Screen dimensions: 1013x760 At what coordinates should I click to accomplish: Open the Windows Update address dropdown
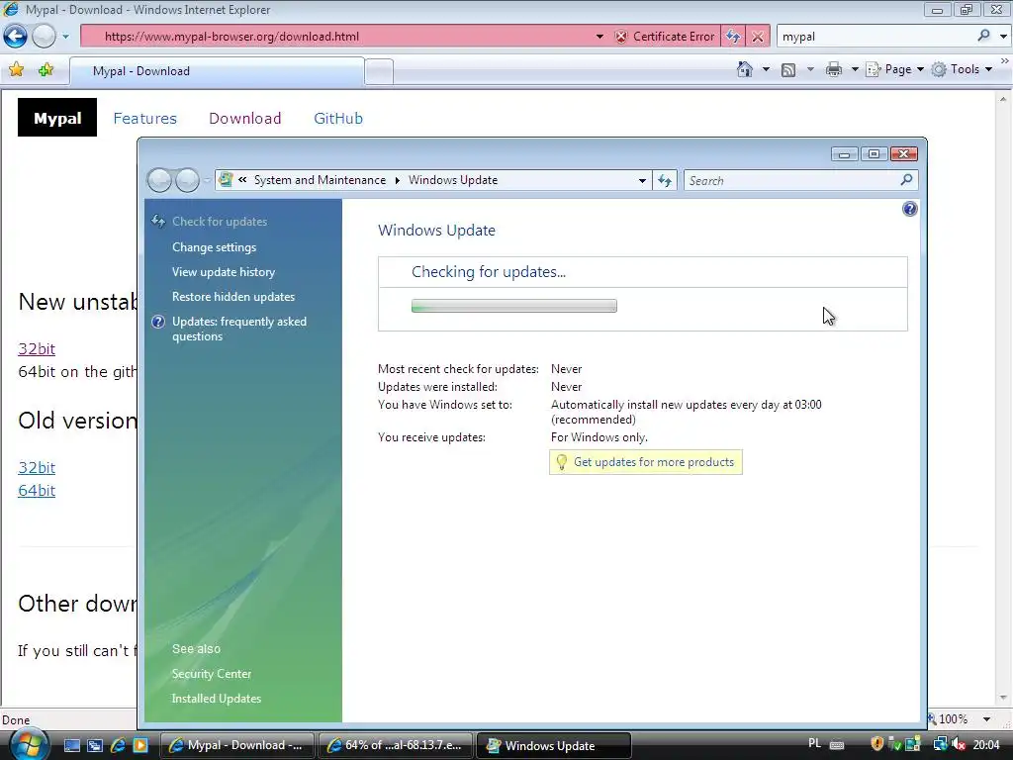(x=642, y=180)
